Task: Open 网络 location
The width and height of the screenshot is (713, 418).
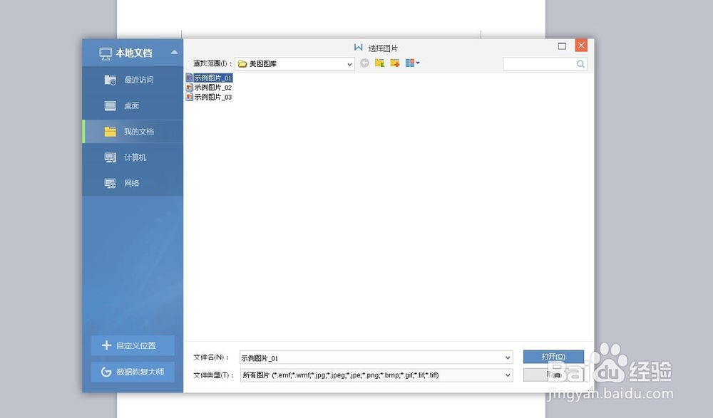Action: pyautogui.click(x=133, y=183)
